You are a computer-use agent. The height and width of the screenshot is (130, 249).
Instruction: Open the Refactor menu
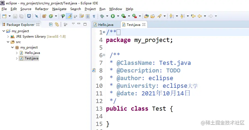[42, 9]
